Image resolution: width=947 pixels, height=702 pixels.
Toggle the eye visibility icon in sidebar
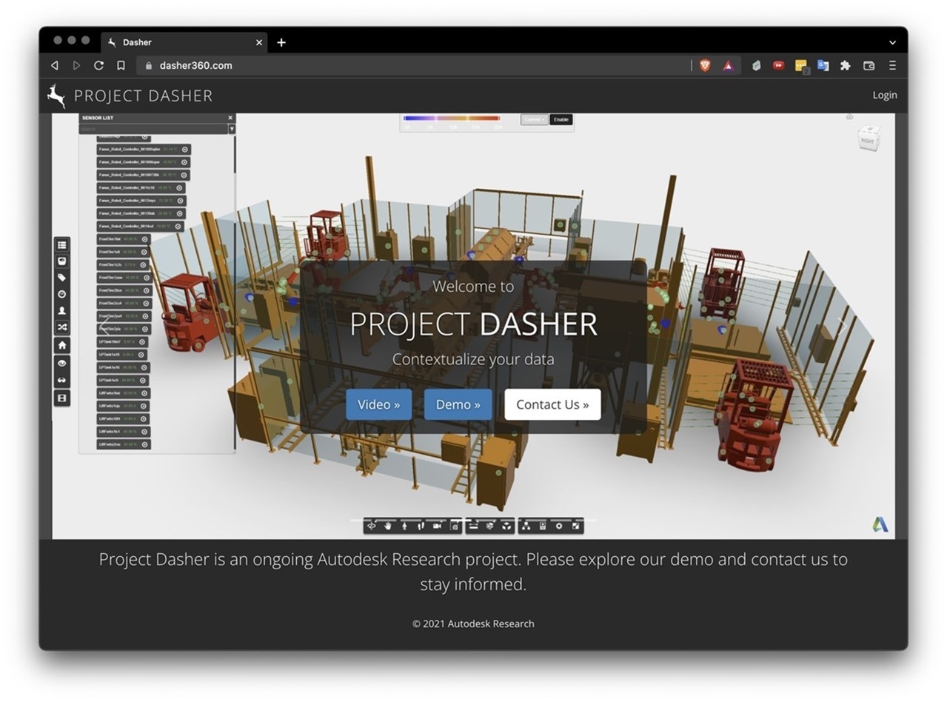pos(62,363)
